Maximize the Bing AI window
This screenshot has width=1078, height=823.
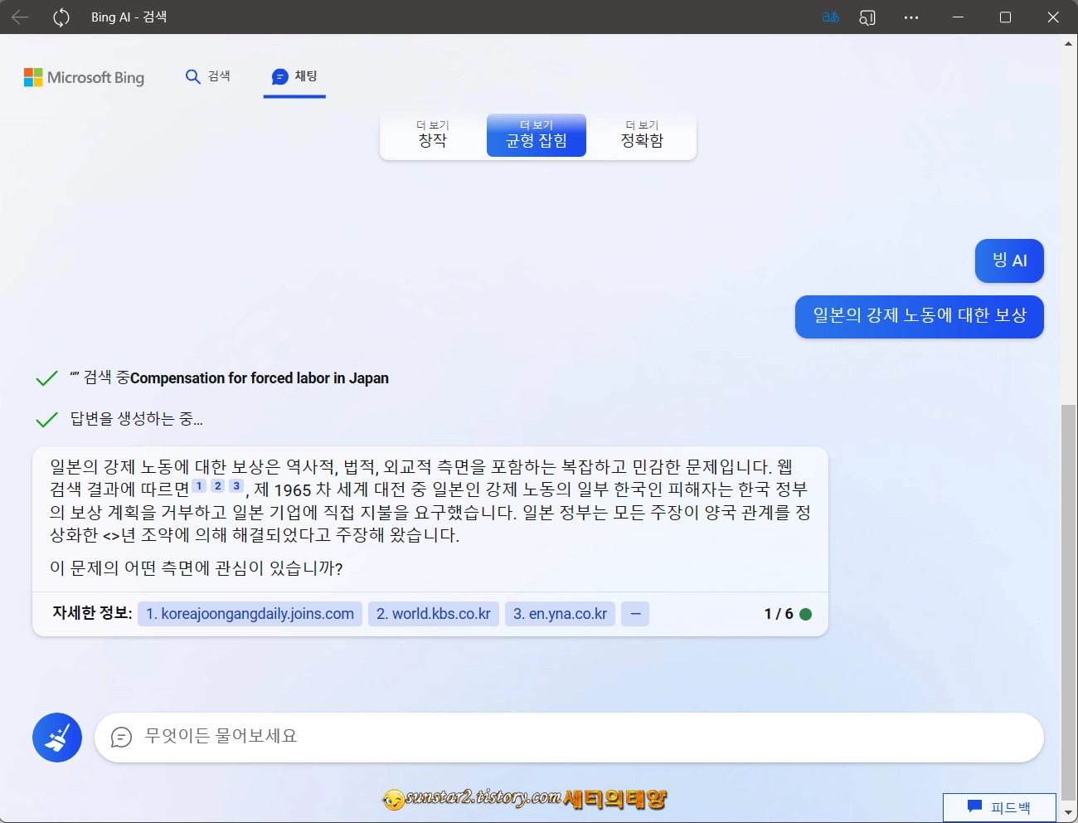click(x=1005, y=17)
